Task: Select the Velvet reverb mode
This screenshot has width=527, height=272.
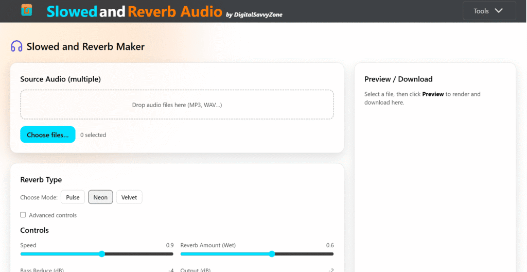Action: tap(129, 197)
